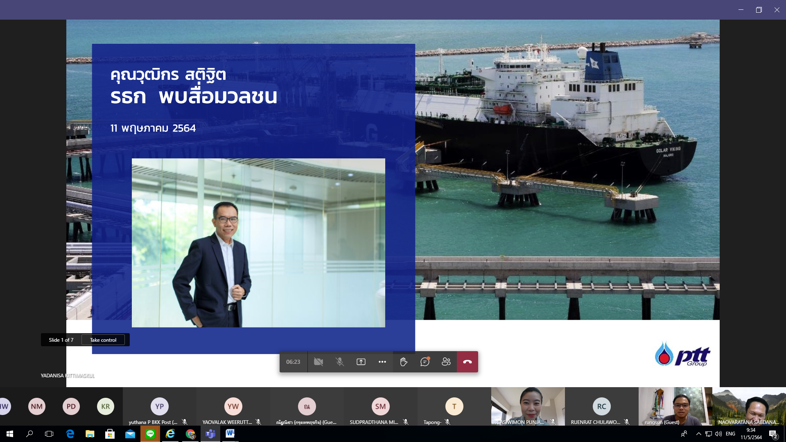
Task: Click the NM participant avatar
Action: pyautogui.click(x=36, y=406)
